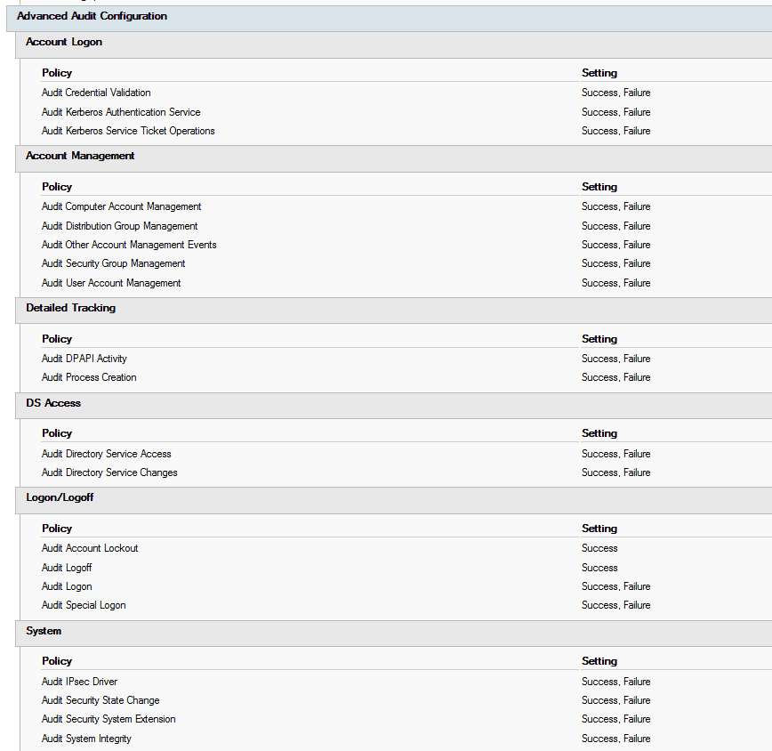Collapse the DS Access section header
This screenshot has height=751, width=772.
tap(53, 404)
